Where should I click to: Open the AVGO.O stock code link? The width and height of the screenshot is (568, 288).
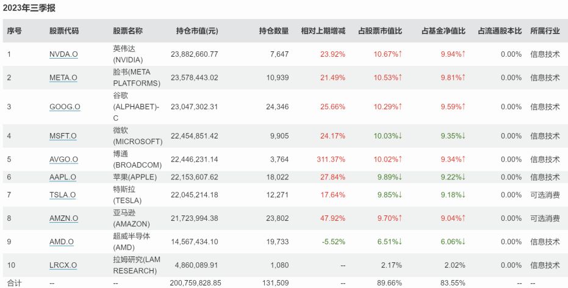tap(63, 159)
